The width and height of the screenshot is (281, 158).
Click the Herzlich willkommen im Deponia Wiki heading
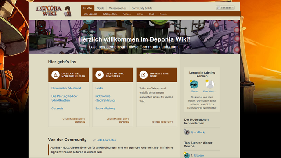[134, 39]
